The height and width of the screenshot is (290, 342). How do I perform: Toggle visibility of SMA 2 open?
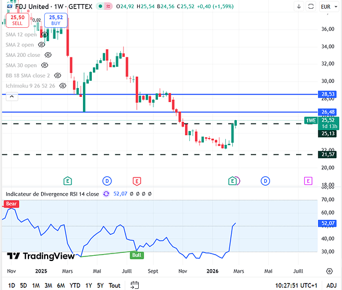point(41,45)
